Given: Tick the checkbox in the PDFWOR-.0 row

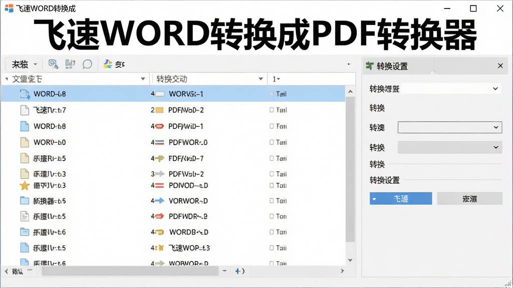Looking at the screenshot, I should pos(272,142).
